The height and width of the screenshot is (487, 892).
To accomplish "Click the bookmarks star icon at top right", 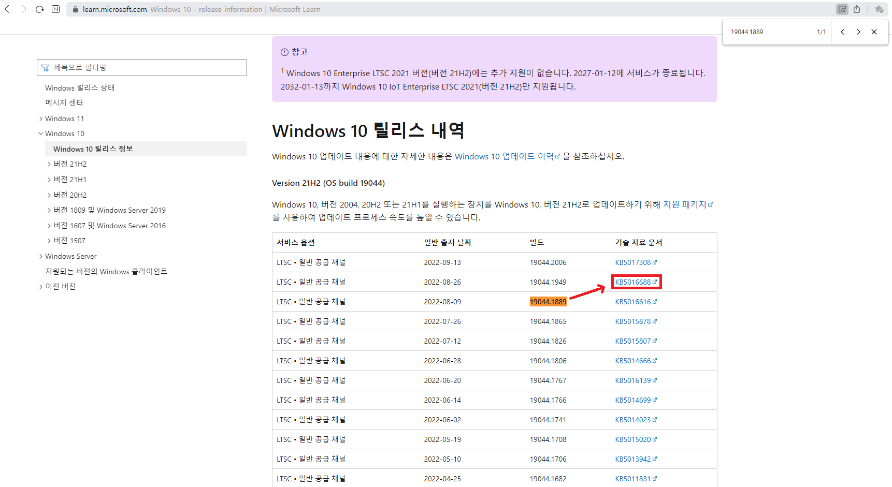I will (879, 9).
